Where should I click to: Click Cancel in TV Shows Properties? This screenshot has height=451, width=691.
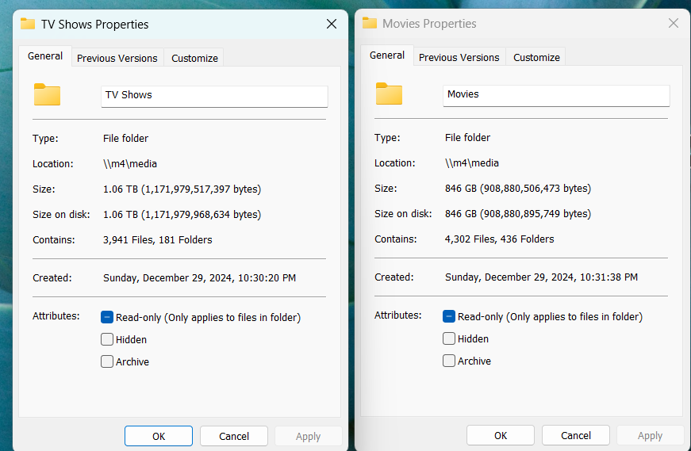pyautogui.click(x=234, y=436)
